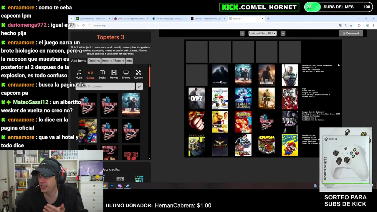
Task: Switch to the Vandal Videojuegos tab
Action: [x=169, y=19]
